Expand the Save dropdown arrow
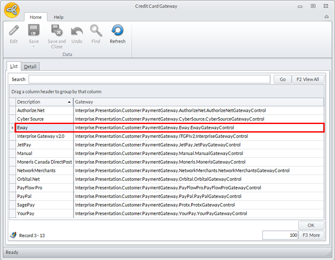Image resolution: width=335 pixels, height=260 pixels. coord(34,46)
